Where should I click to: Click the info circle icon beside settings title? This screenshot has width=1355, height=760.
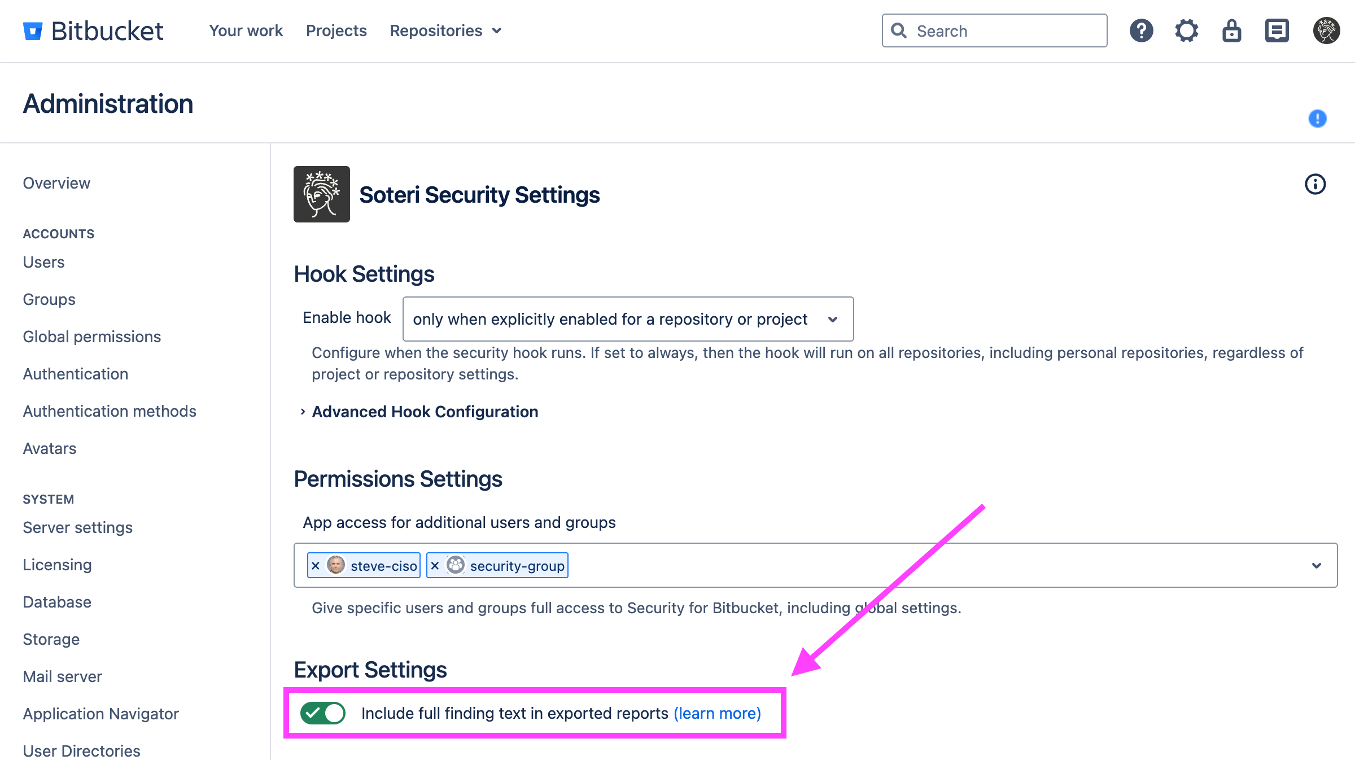tap(1315, 184)
